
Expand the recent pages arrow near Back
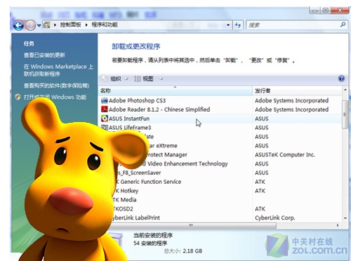coord(39,25)
